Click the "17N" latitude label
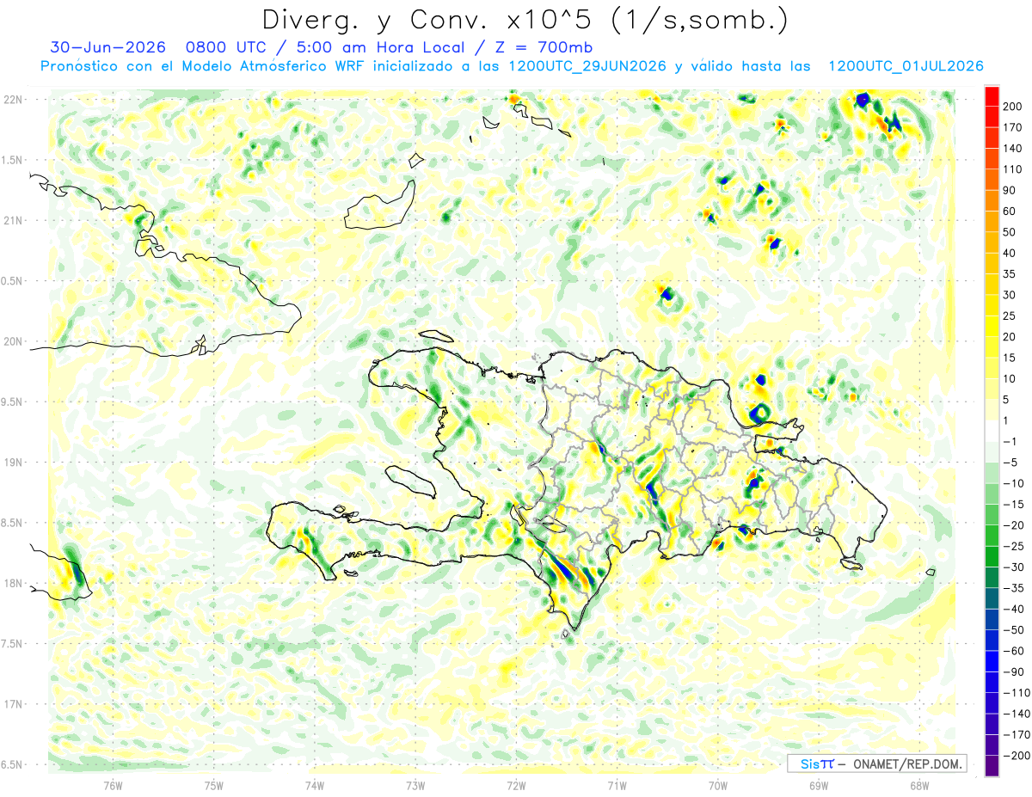Viewport: 1032px width, 797px height. (x=13, y=704)
